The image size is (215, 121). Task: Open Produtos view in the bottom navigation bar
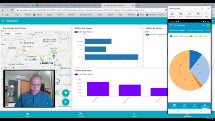81,115
